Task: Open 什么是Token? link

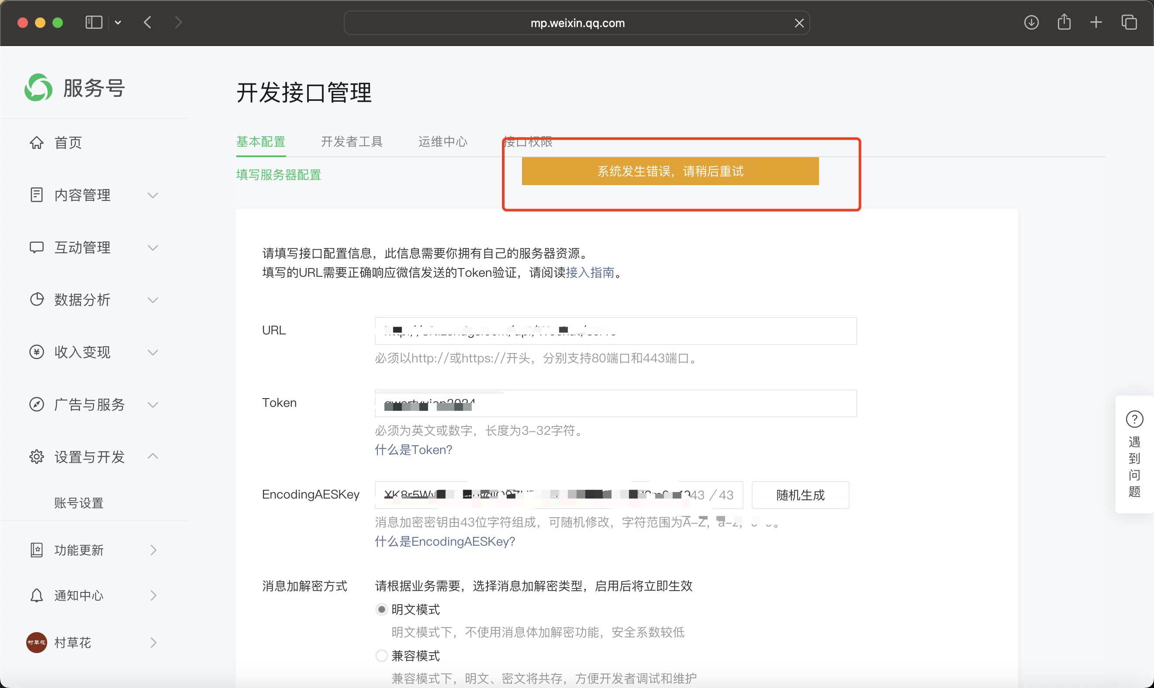Action: [x=413, y=450]
